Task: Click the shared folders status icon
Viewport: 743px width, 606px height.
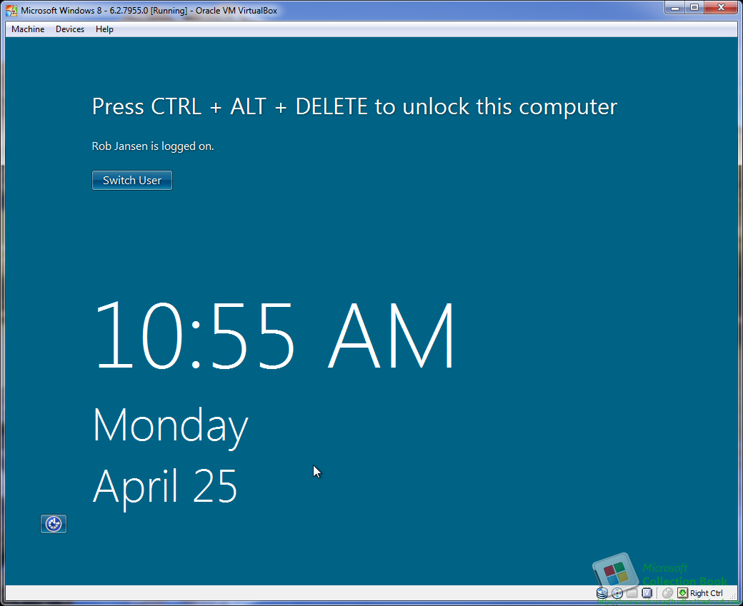Action: tap(632, 592)
